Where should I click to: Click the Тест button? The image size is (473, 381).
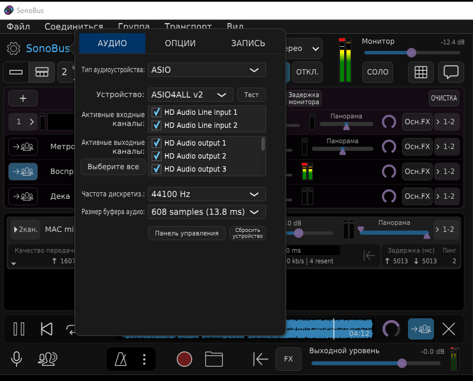[x=251, y=95]
